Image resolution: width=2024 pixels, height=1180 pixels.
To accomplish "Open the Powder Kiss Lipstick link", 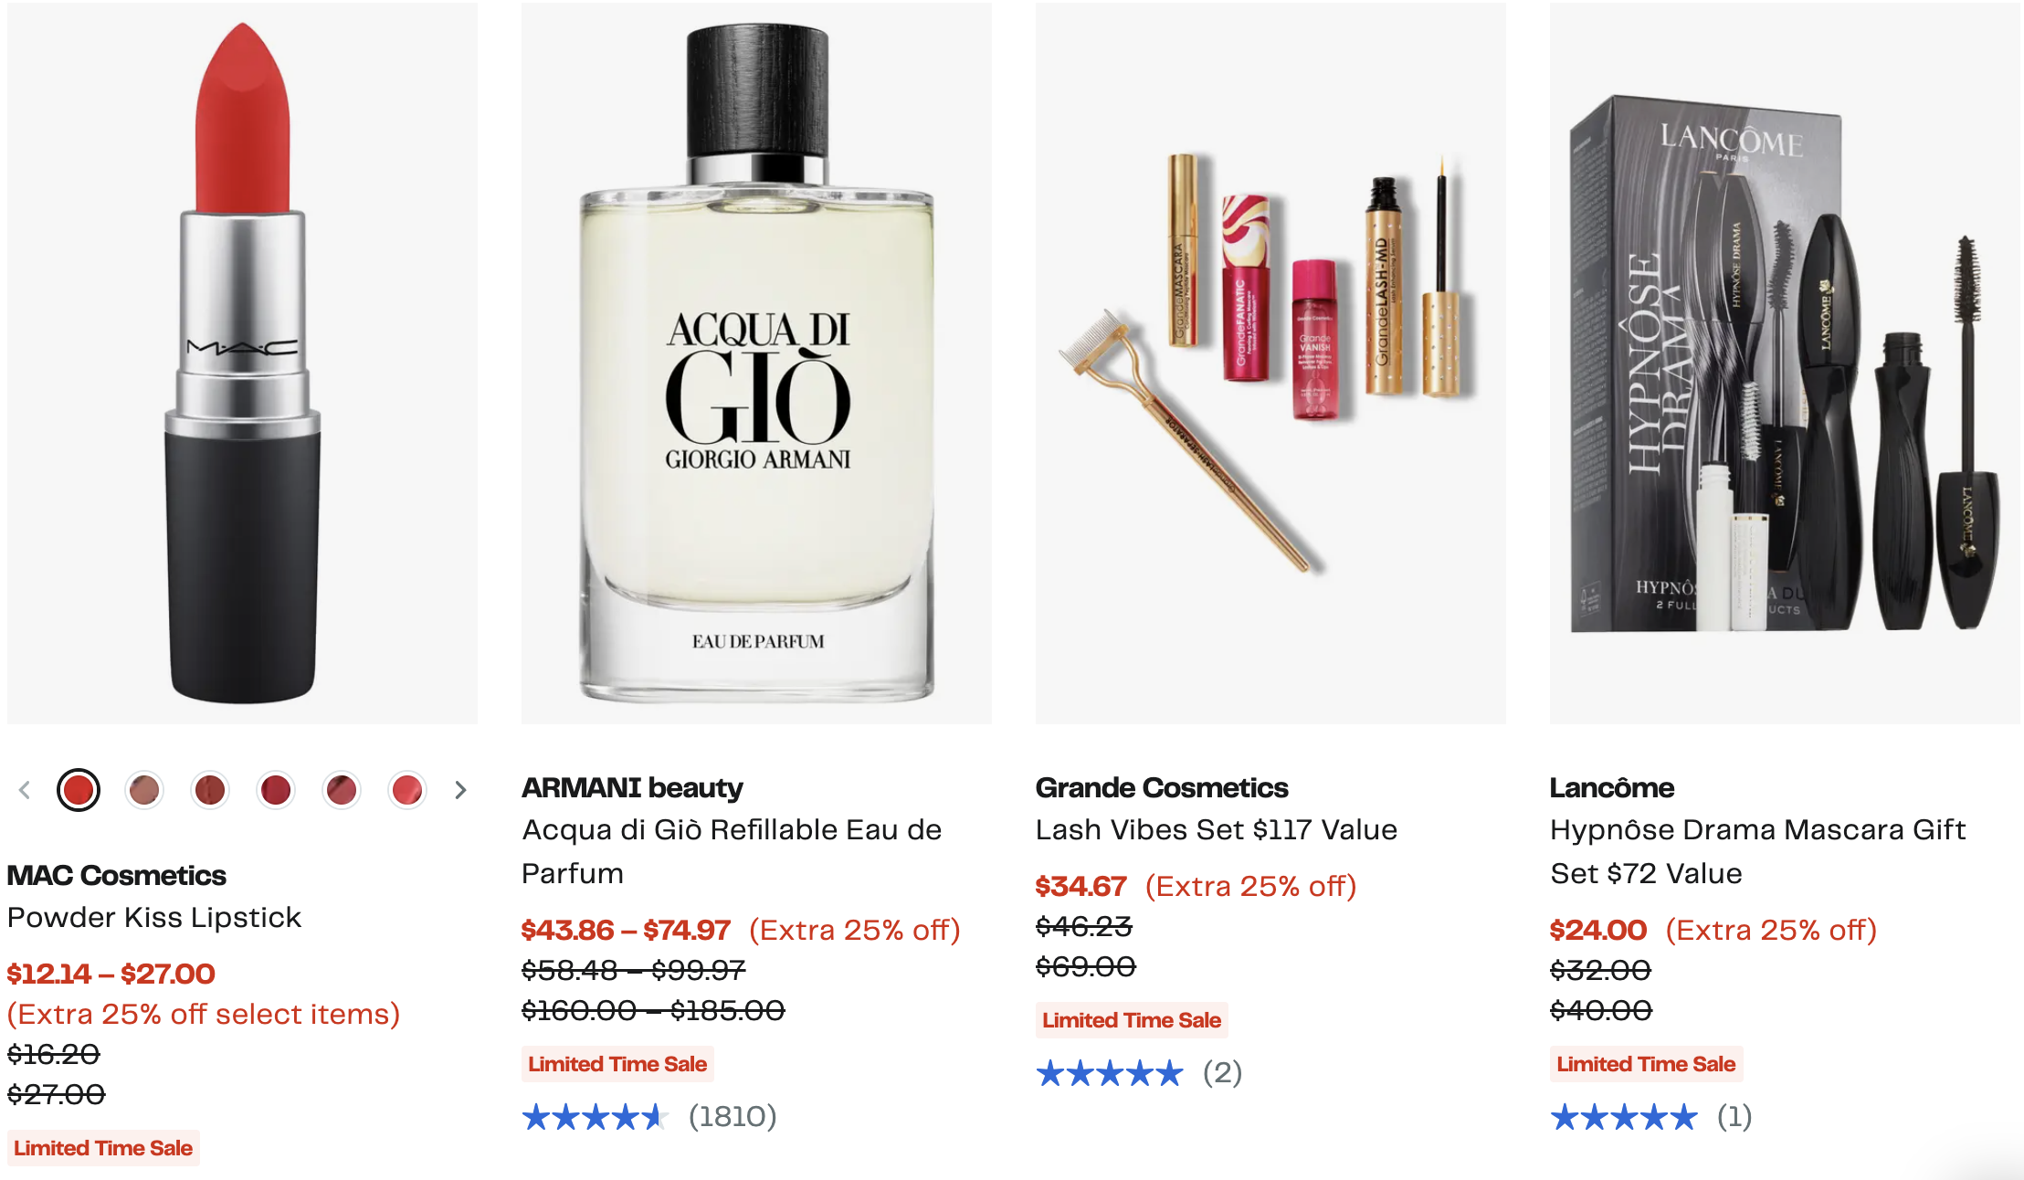I will tap(154, 917).
